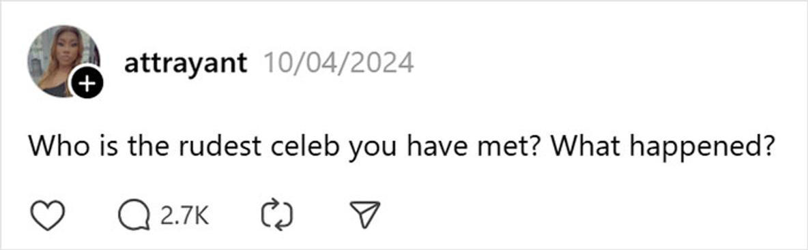Open attrayant's profile picture

pyautogui.click(x=63, y=61)
